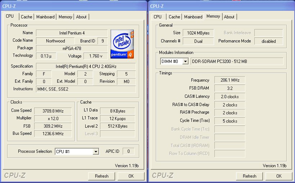Click the Multiplier value x 12.0
This screenshot has width=295, height=183.
pos(53,119)
